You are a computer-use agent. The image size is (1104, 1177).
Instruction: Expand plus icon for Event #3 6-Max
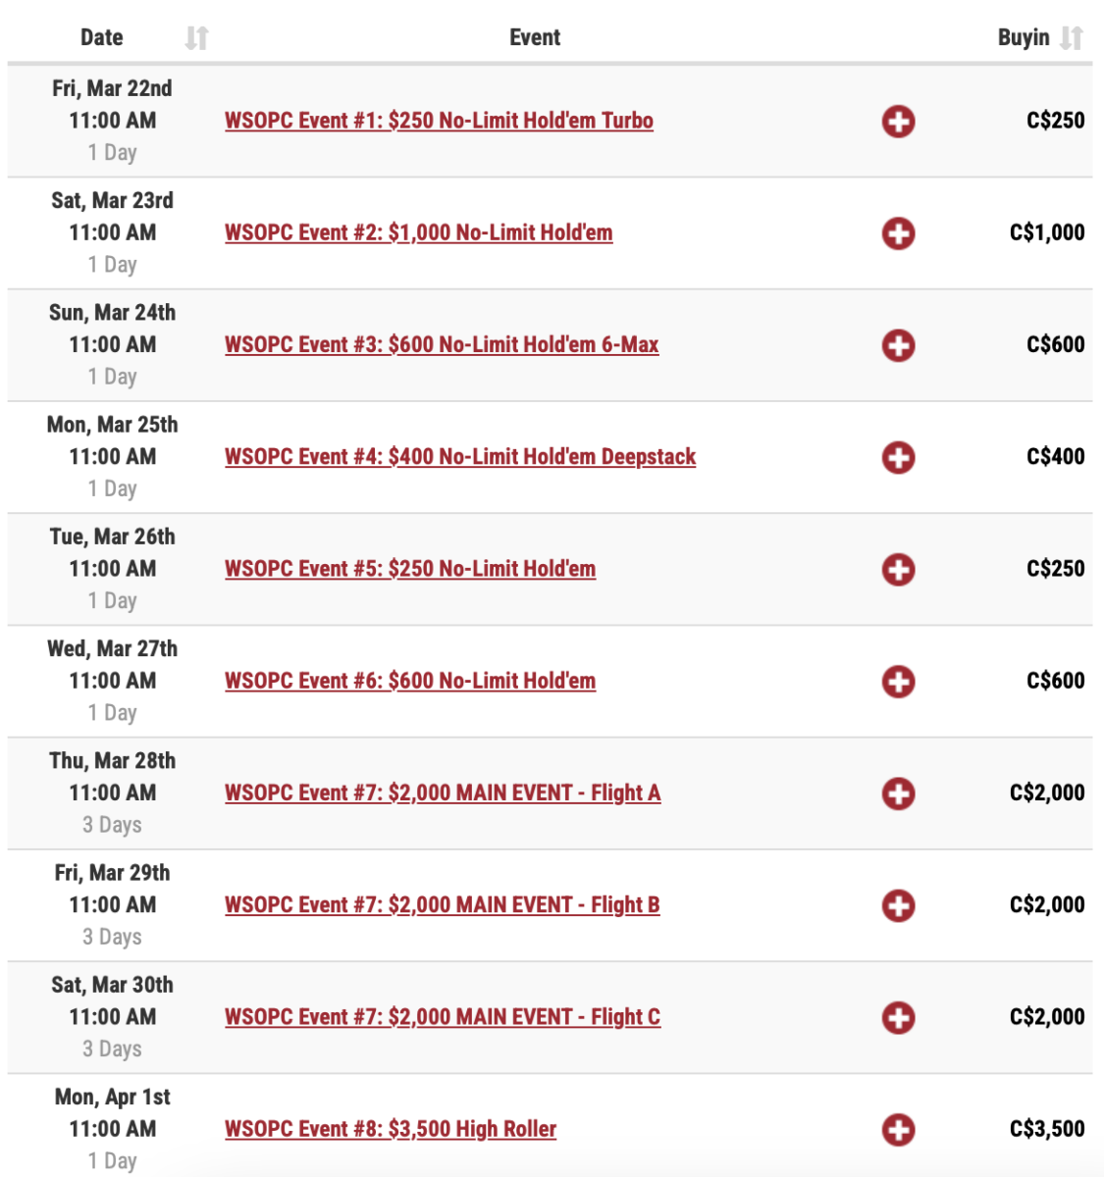(x=898, y=345)
